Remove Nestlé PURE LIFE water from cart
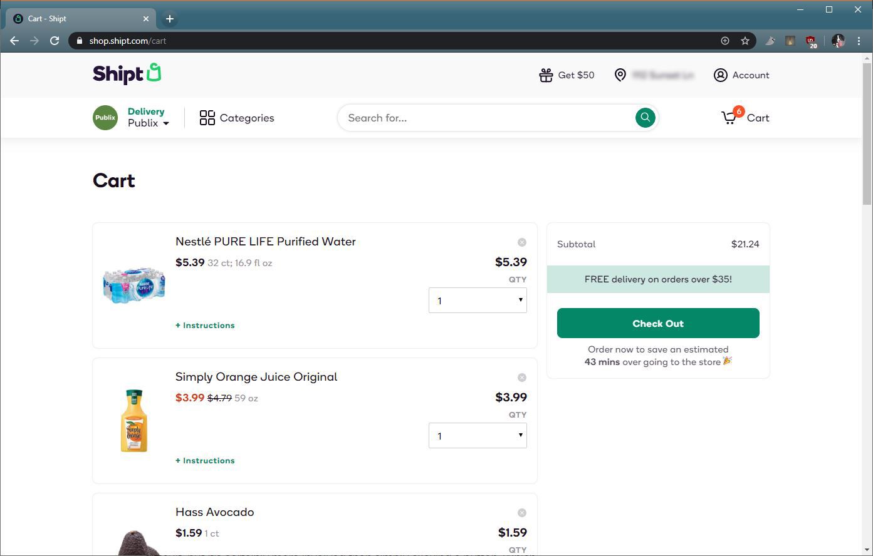Screen dimensions: 873x556 522,242
